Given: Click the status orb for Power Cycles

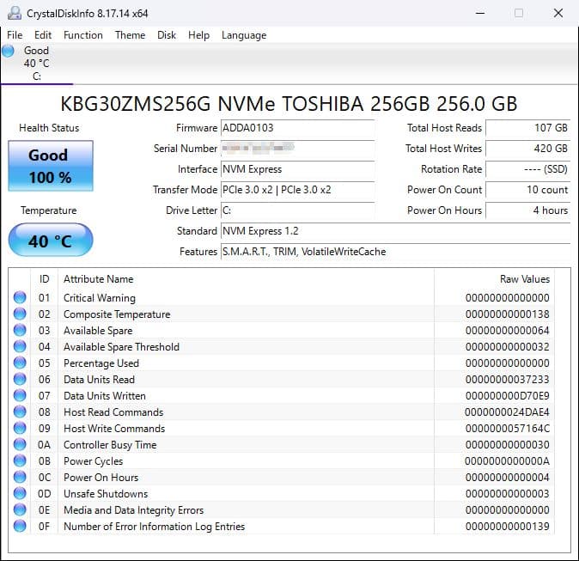Looking at the screenshot, I should pyautogui.click(x=20, y=460).
